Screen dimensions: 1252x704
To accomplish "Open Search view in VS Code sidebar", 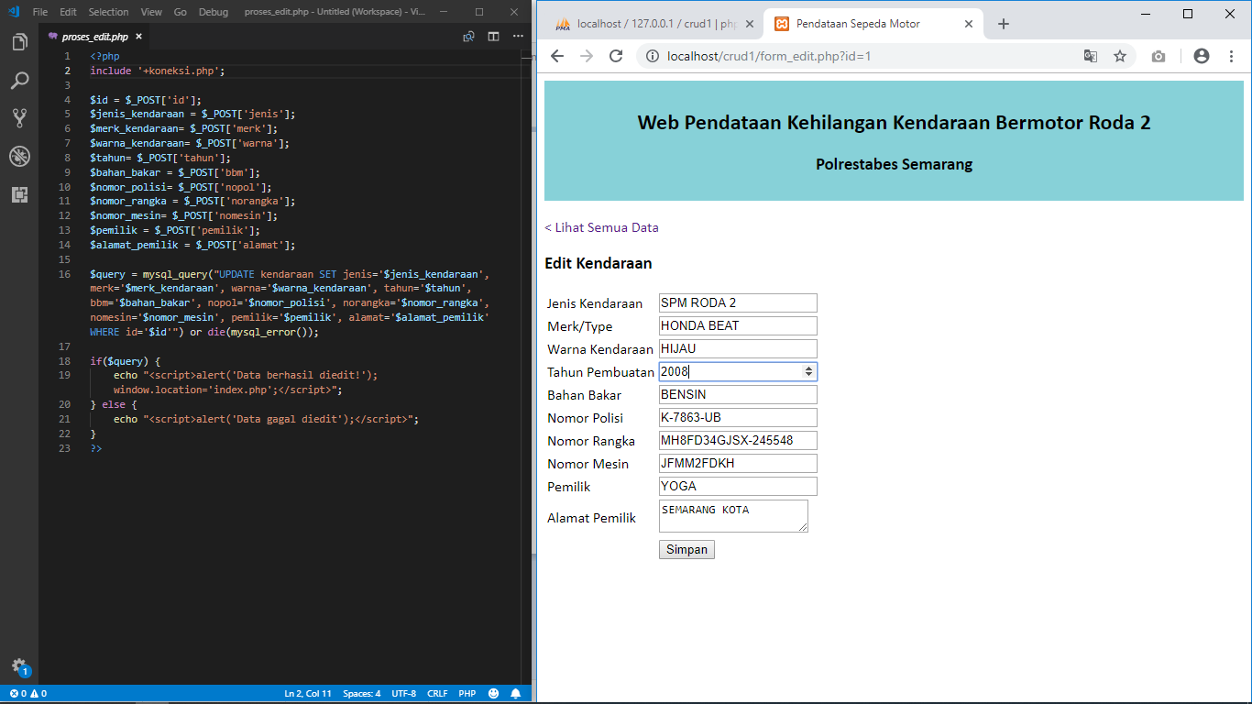I will click(x=19, y=80).
